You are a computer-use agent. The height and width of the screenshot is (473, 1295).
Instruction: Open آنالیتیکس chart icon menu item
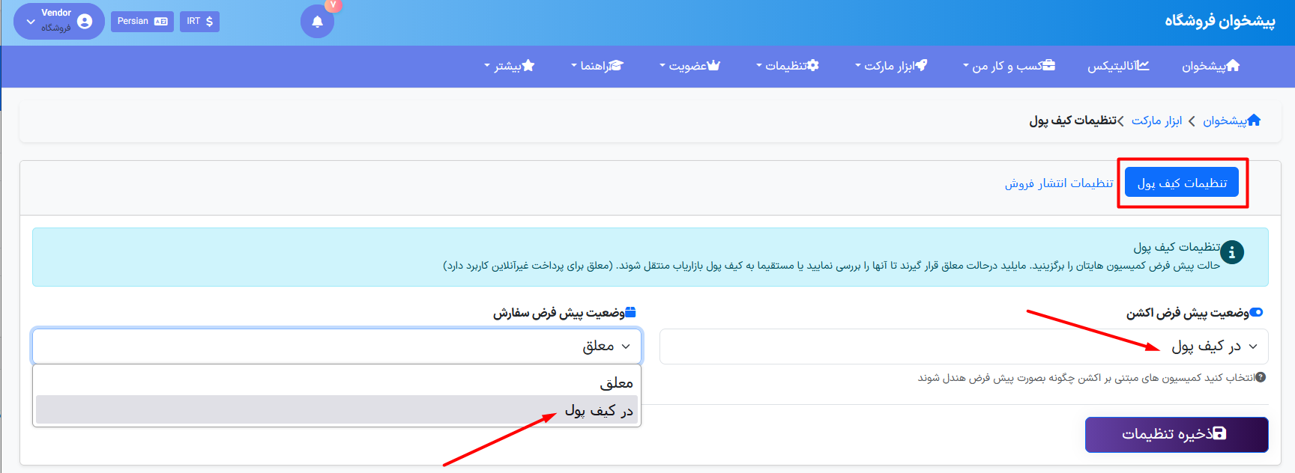[1143, 66]
